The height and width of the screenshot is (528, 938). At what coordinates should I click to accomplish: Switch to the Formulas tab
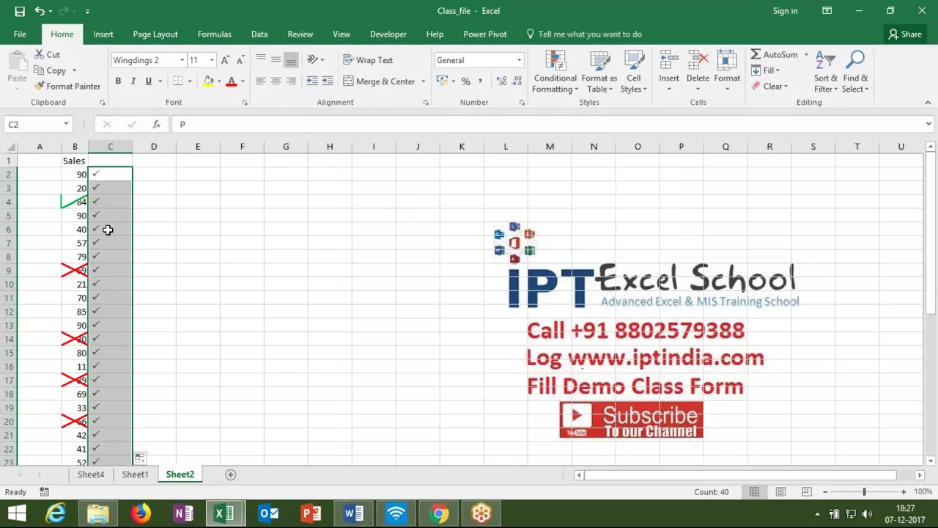tap(215, 34)
